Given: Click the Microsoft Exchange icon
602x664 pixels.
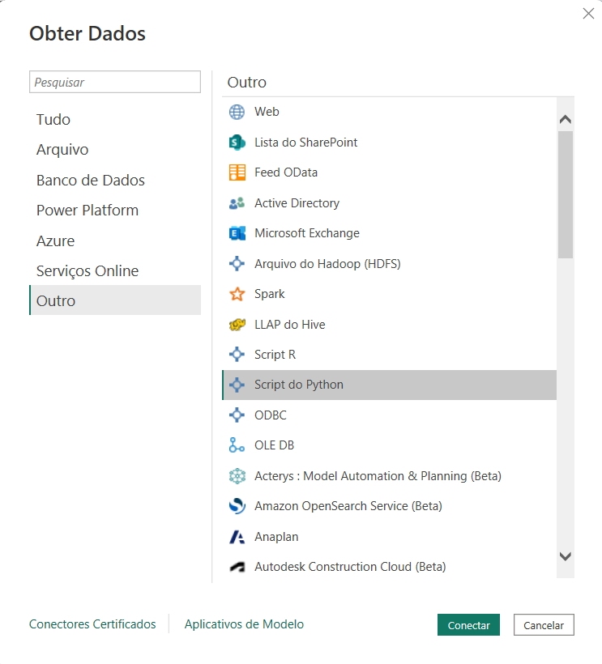Looking at the screenshot, I should (x=237, y=233).
